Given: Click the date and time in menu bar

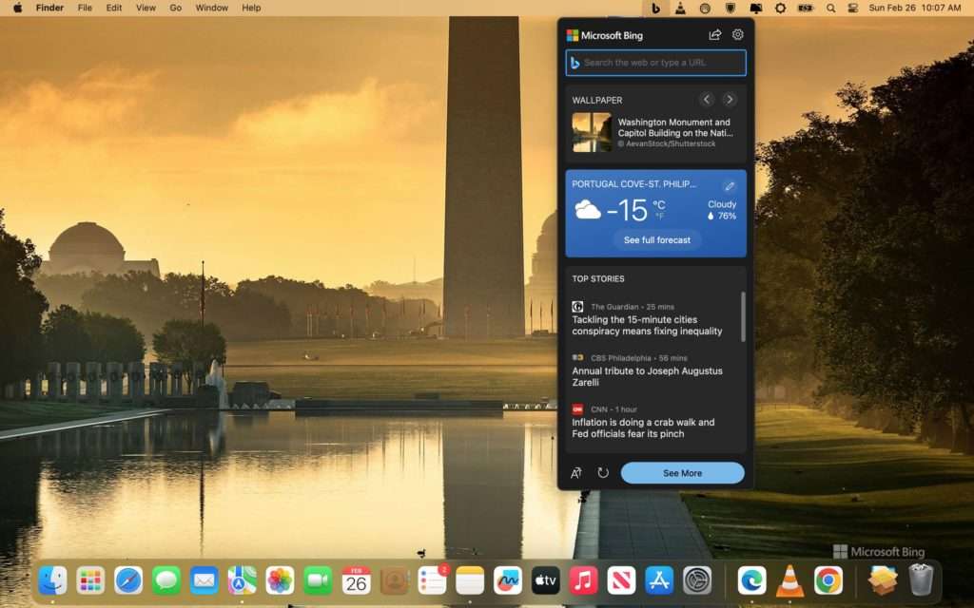Looking at the screenshot, I should [914, 8].
